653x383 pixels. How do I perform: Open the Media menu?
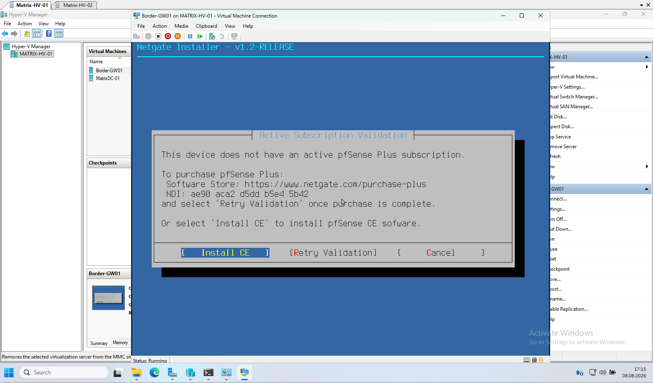pyautogui.click(x=181, y=26)
